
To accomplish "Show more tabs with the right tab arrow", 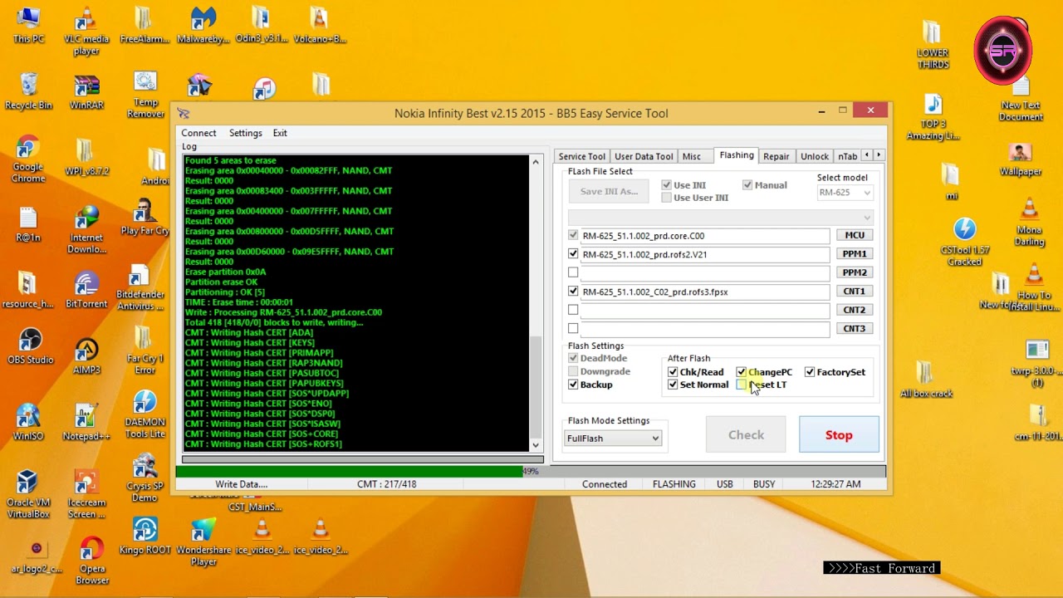I will click(879, 155).
